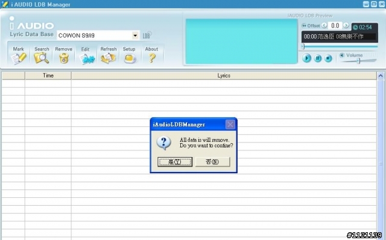Stop the preview playback
Viewport: 386px width, 240px height.
328,58
